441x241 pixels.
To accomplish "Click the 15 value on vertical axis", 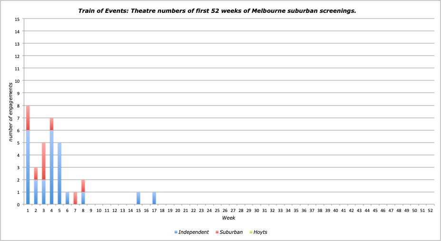I will (x=18, y=19).
